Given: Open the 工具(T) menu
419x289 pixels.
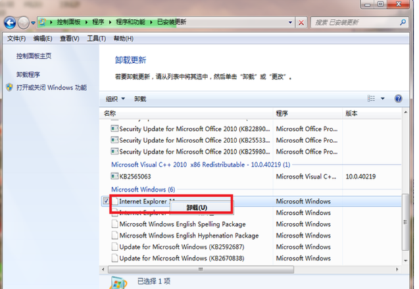Looking at the screenshot, I should click(97, 38).
